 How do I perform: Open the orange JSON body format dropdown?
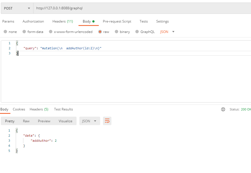coord(167,32)
